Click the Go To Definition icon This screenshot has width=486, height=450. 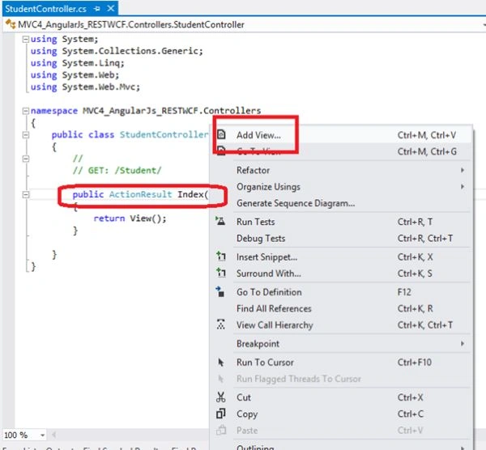tap(220, 291)
